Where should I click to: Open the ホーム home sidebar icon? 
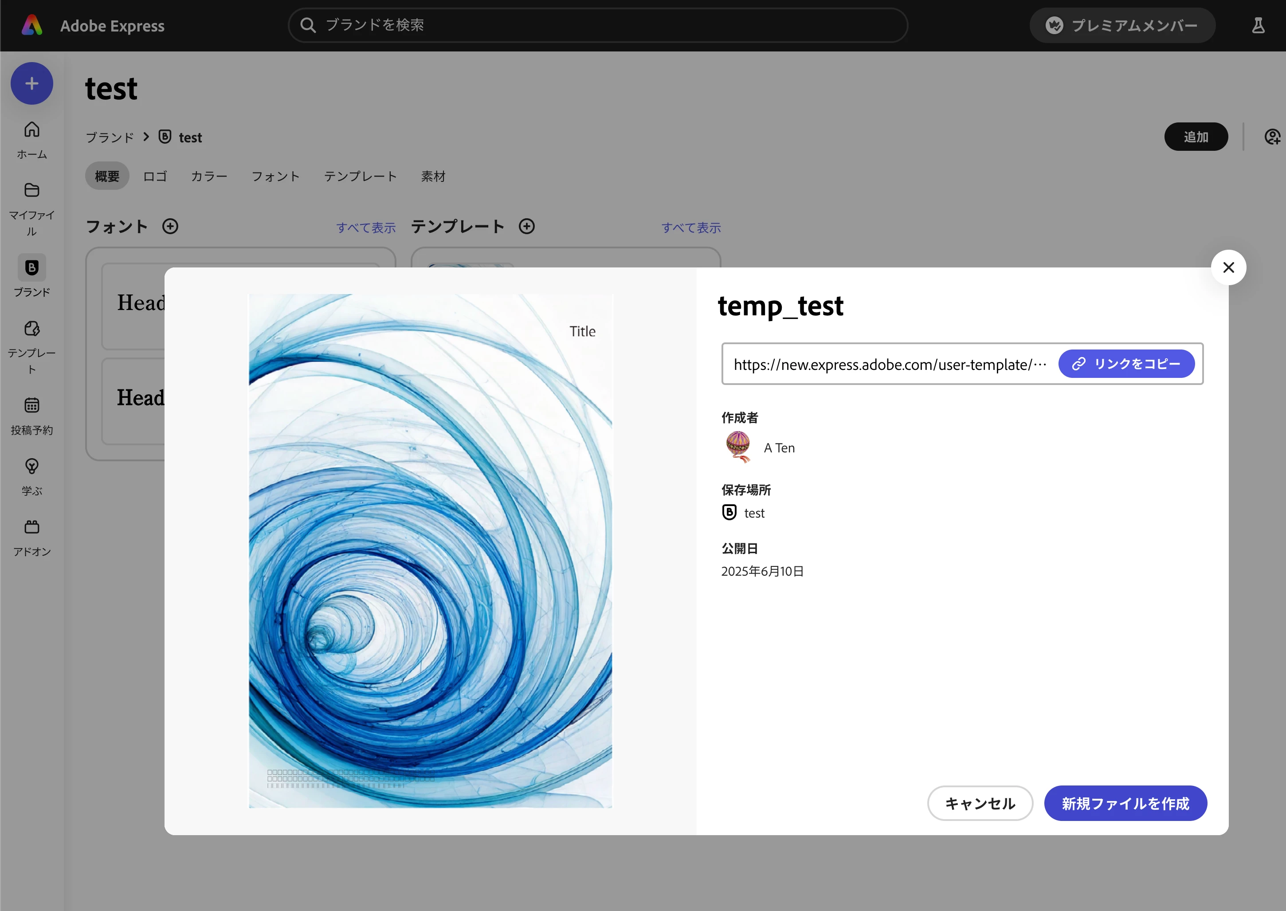coord(32,130)
